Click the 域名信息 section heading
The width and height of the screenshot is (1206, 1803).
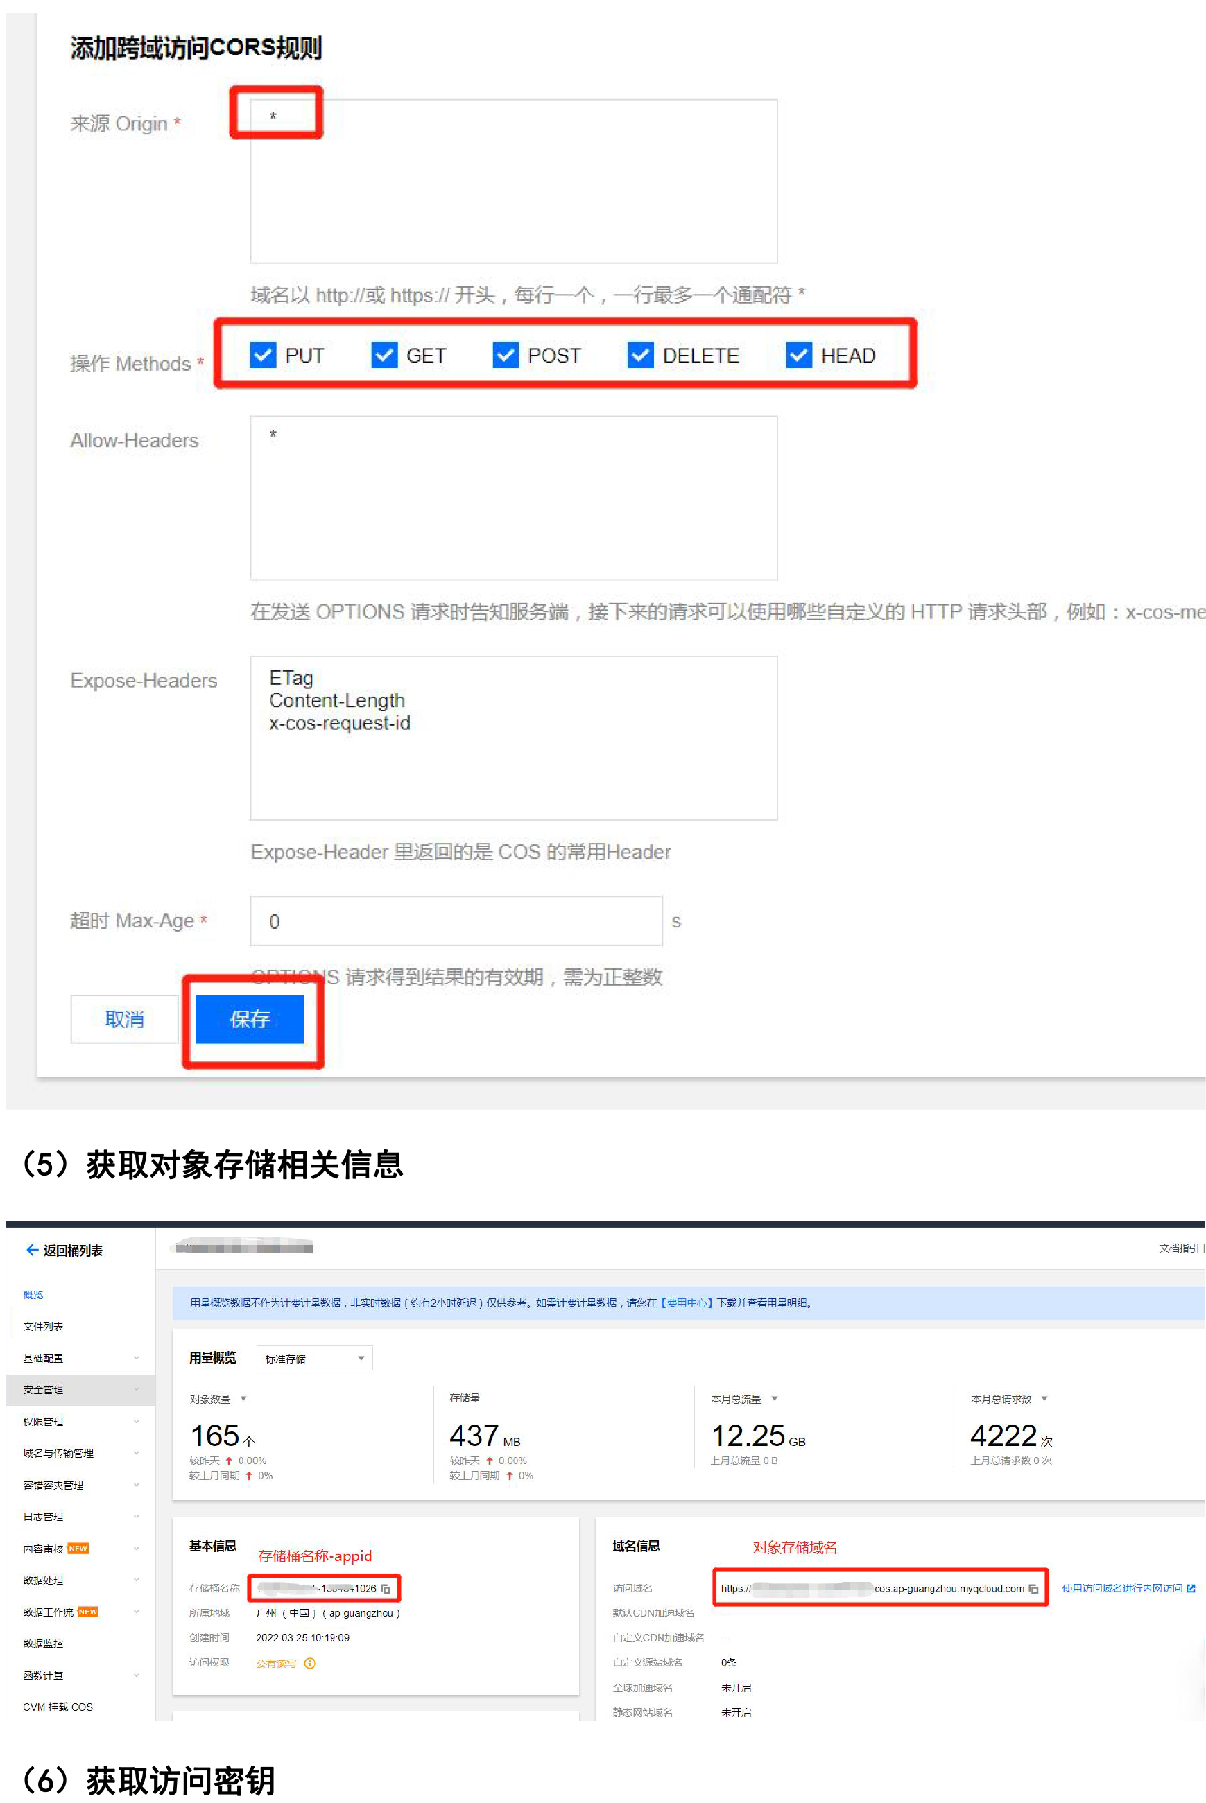click(x=636, y=1545)
